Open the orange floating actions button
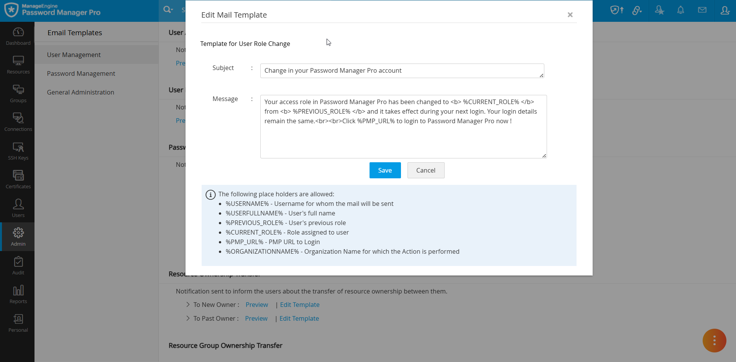Image resolution: width=736 pixels, height=362 pixels. coord(714,340)
